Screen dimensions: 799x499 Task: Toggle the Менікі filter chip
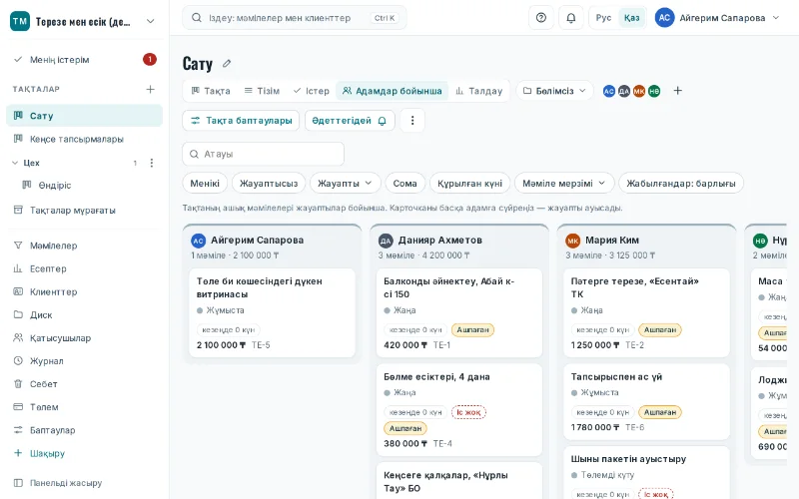[x=205, y=184]
